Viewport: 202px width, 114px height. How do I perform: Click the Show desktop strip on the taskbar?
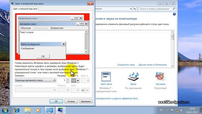[x=201, y=110]
